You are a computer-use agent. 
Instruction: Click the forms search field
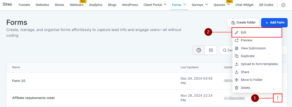tap(226, 50)
